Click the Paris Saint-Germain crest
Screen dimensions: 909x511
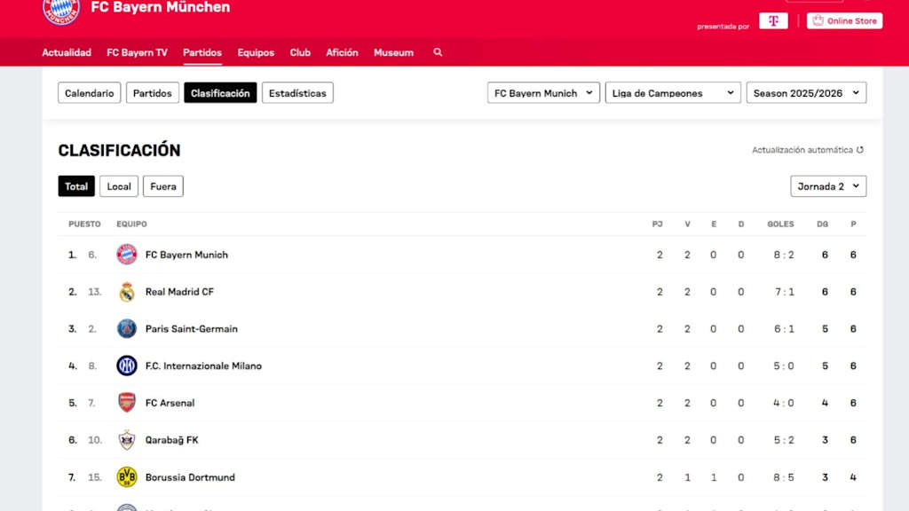point(127,329)
